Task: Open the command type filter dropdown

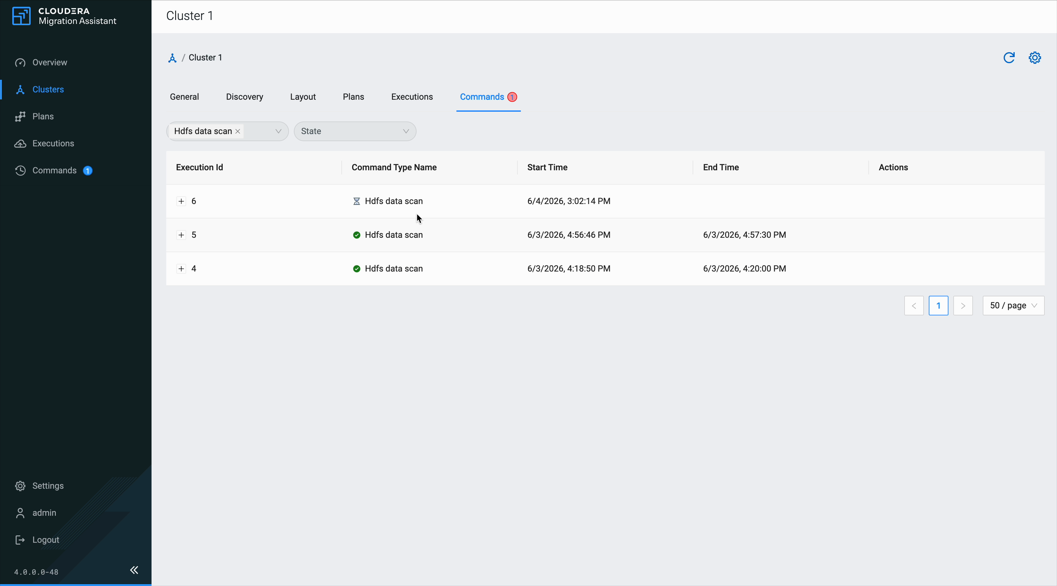Action: [278, 131]
